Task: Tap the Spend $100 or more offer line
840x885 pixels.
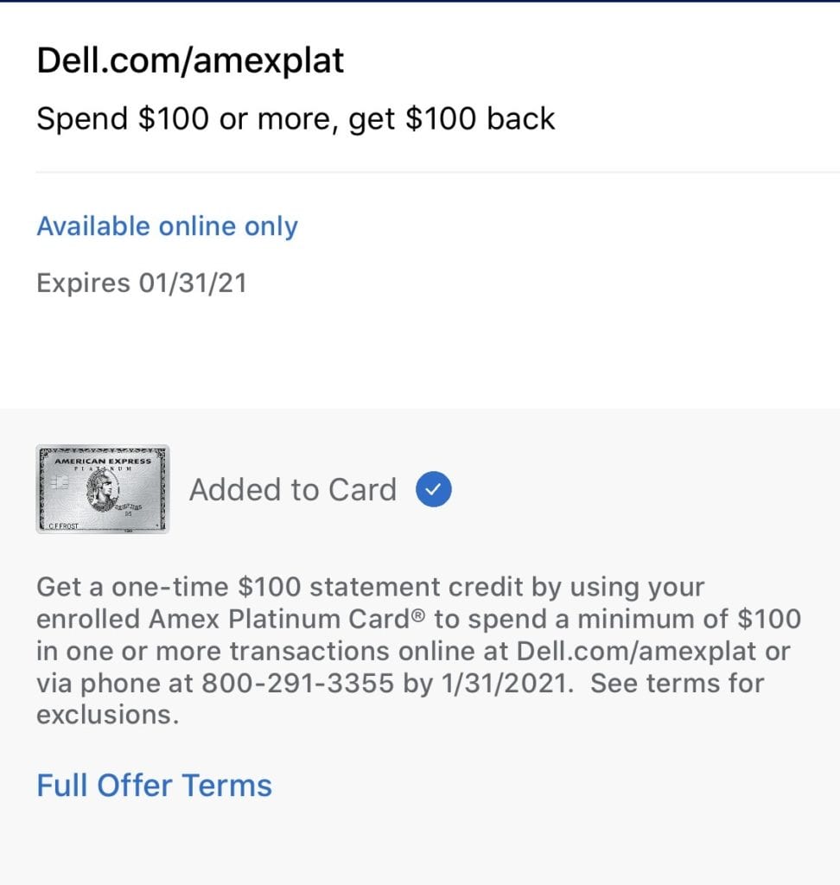Action: click(x=296, y=119)
